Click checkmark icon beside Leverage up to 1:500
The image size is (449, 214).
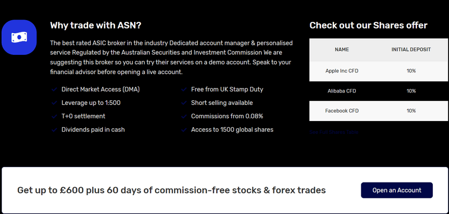click(x=54, y=103)
